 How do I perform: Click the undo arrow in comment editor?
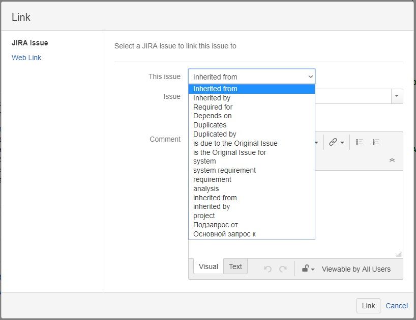[x=268, y=269]
